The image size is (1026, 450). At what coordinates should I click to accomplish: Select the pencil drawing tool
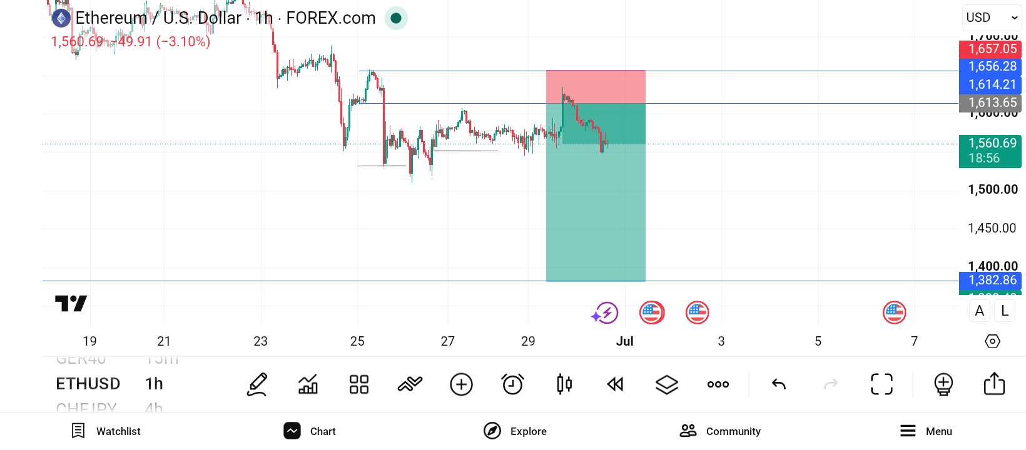257,384
